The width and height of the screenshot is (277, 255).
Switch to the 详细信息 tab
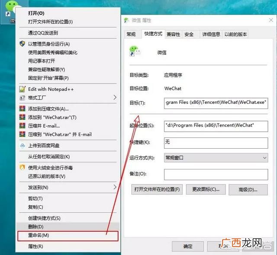coord(211,34)
